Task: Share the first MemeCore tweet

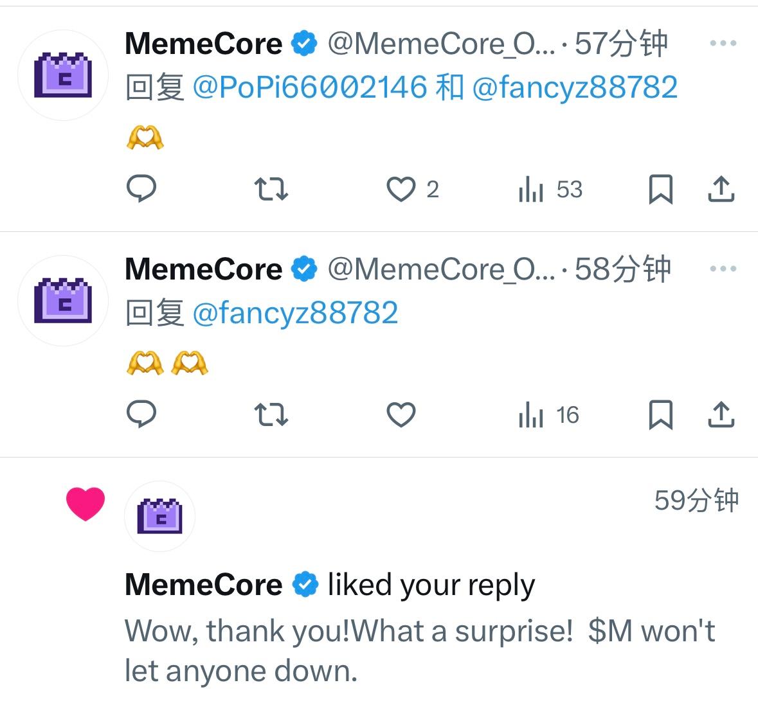Action: pos(721,189)
